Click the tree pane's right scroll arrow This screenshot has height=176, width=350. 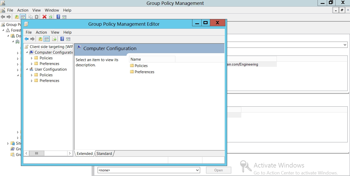[x=70, y=153]
